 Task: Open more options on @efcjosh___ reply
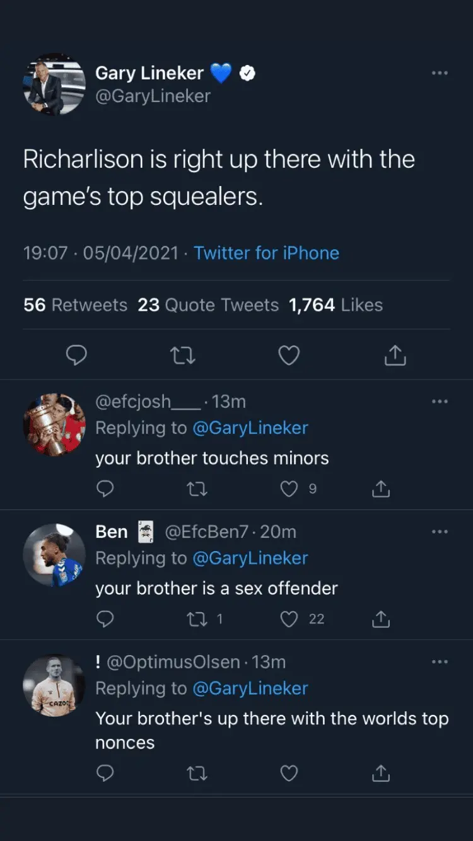click(x=440, y=402)
